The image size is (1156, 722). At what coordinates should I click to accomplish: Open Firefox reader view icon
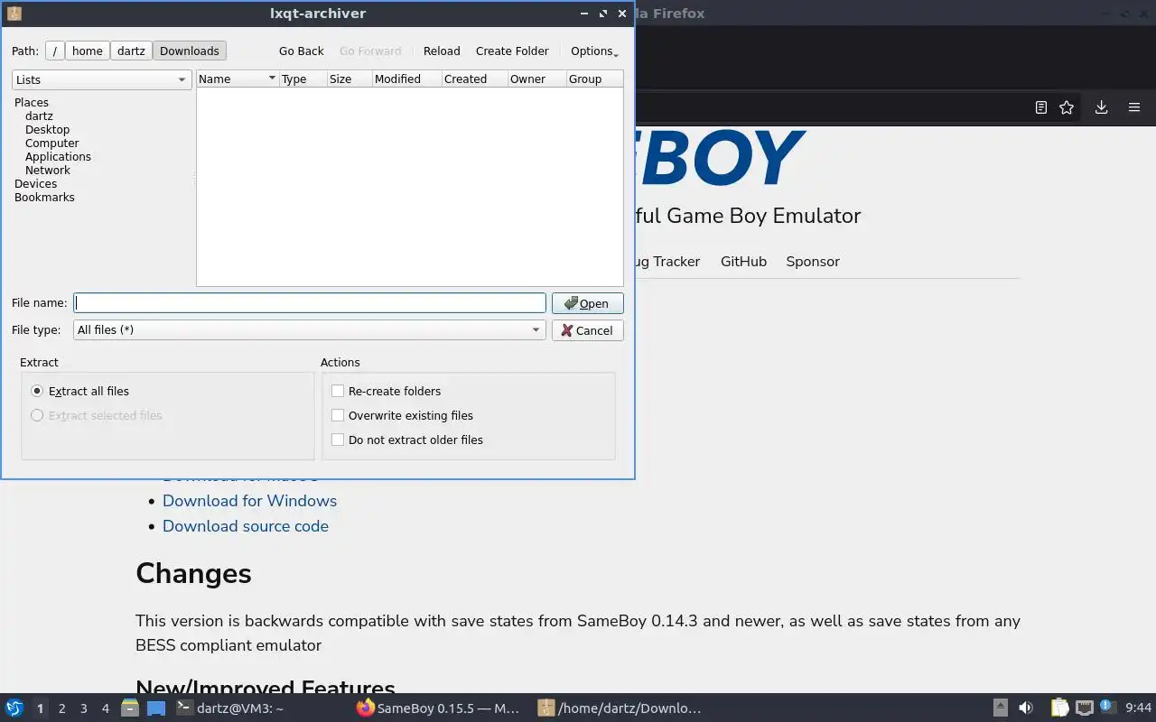pyautogui.click(x=1041, y=107)
